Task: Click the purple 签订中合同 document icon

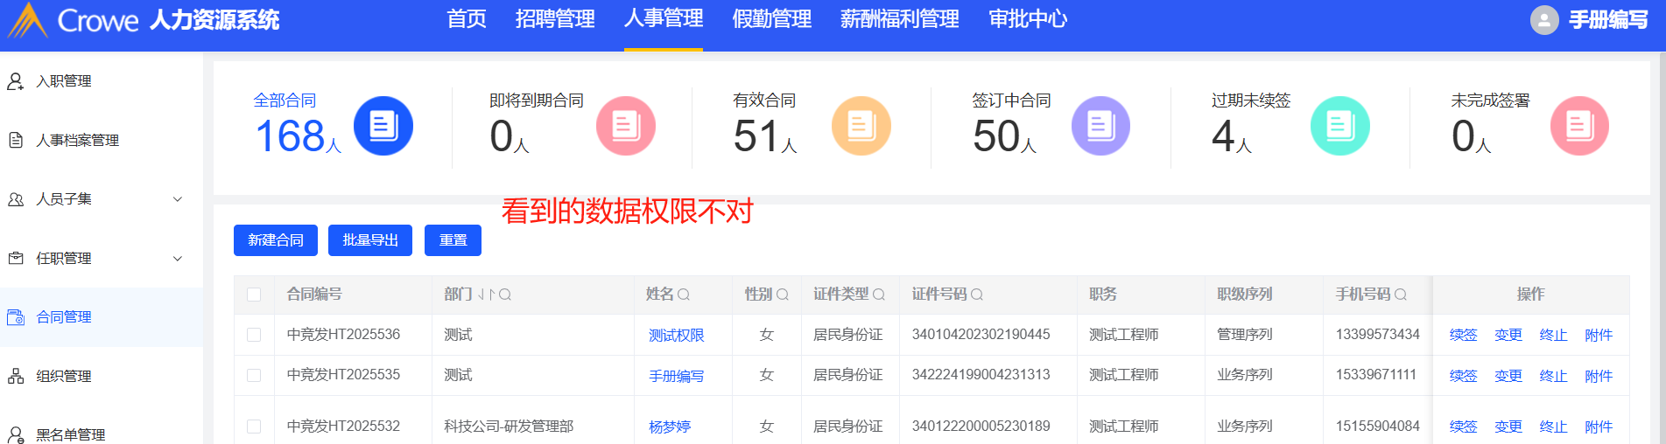Action: 1100,126
